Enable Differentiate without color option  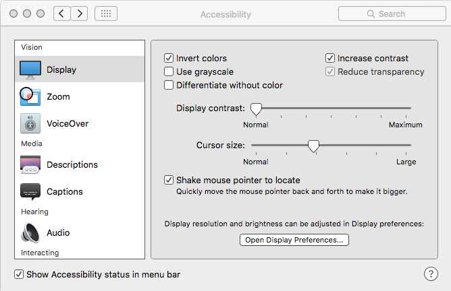click(169, 86)
